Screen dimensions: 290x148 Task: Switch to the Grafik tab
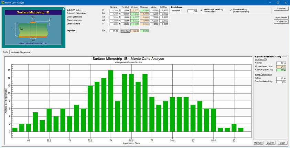(x=6, y=52)
